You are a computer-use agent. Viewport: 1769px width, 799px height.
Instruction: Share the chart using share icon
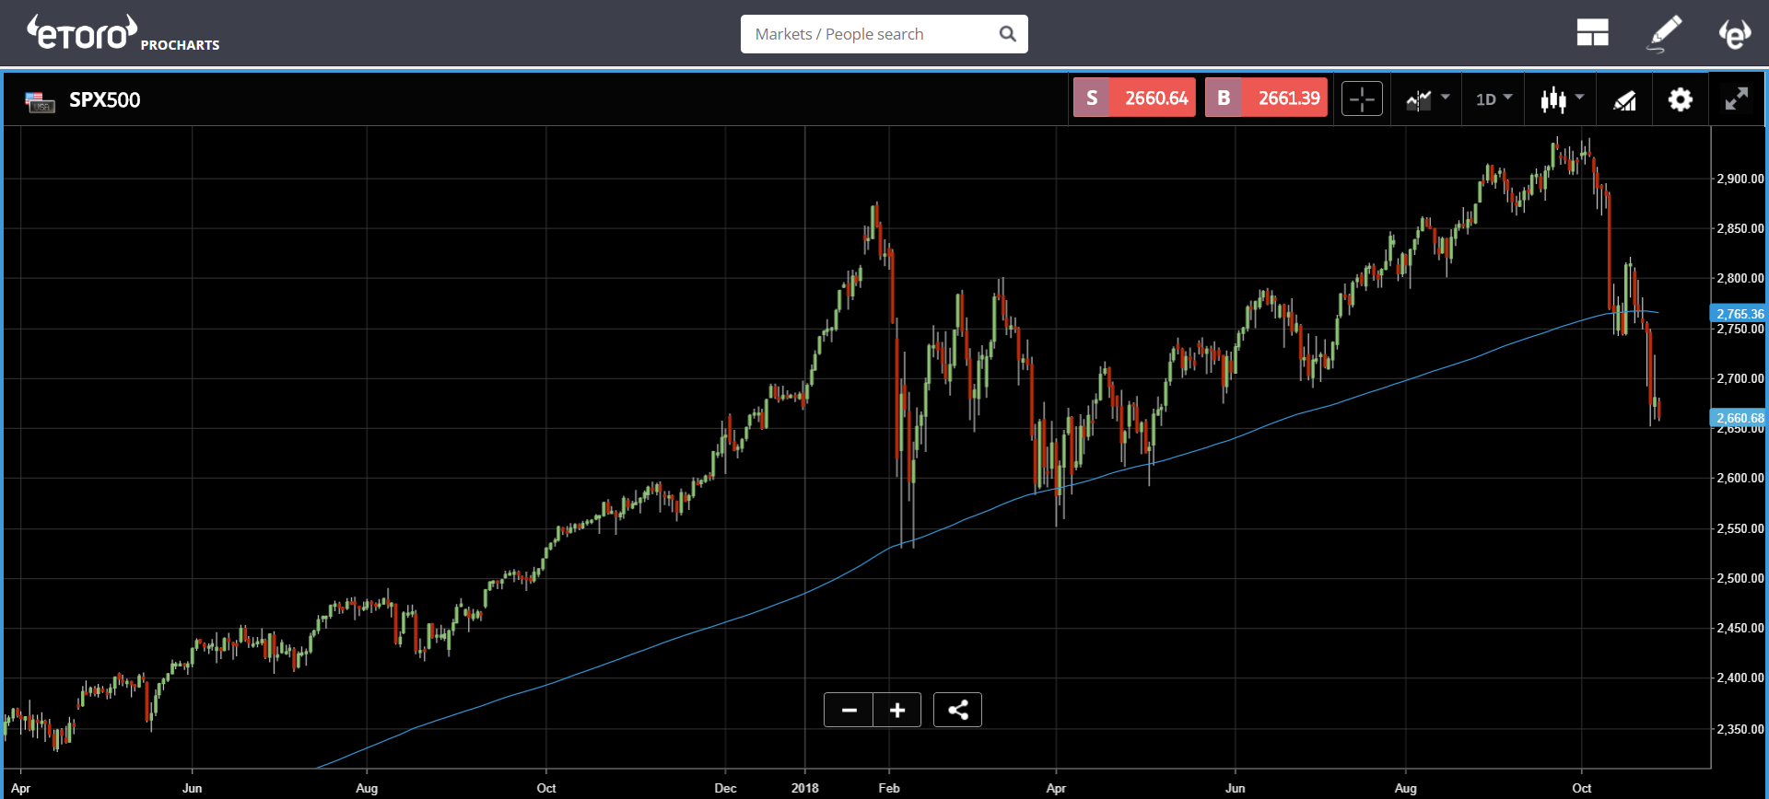(957, 710)
